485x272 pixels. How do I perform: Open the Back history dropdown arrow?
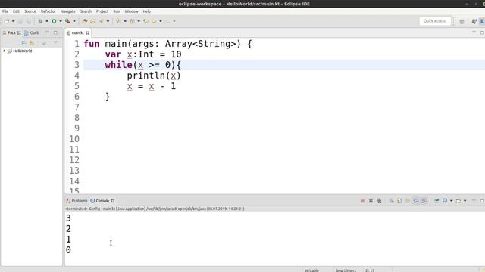[x=161, y=21]
